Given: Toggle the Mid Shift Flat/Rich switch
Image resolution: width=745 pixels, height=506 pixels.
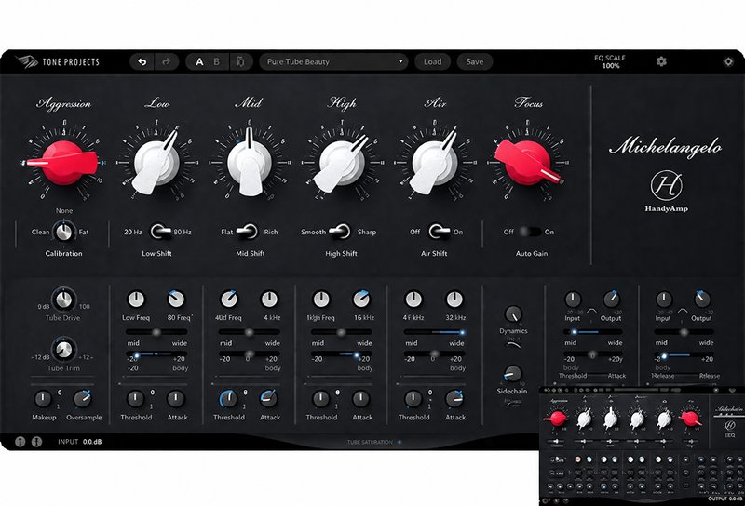Looking at the screenshot, I should (x=247, y=232).
